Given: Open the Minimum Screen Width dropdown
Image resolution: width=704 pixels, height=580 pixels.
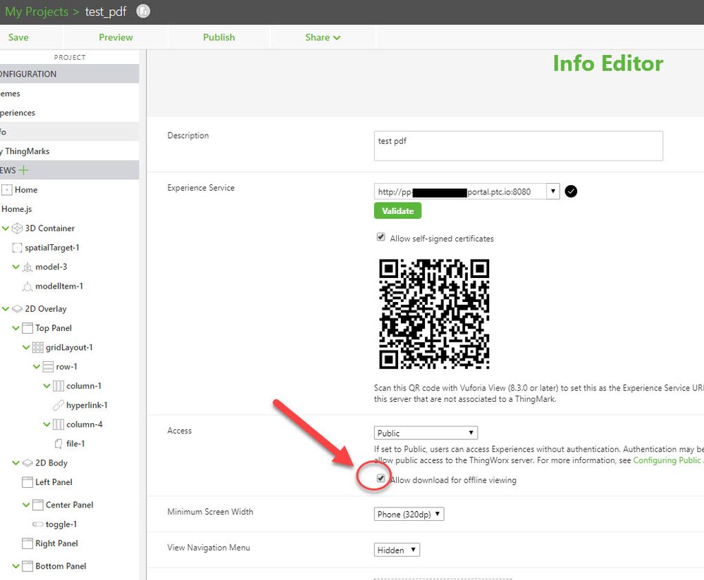Looking at the screenshot, I should coord(409,515).
